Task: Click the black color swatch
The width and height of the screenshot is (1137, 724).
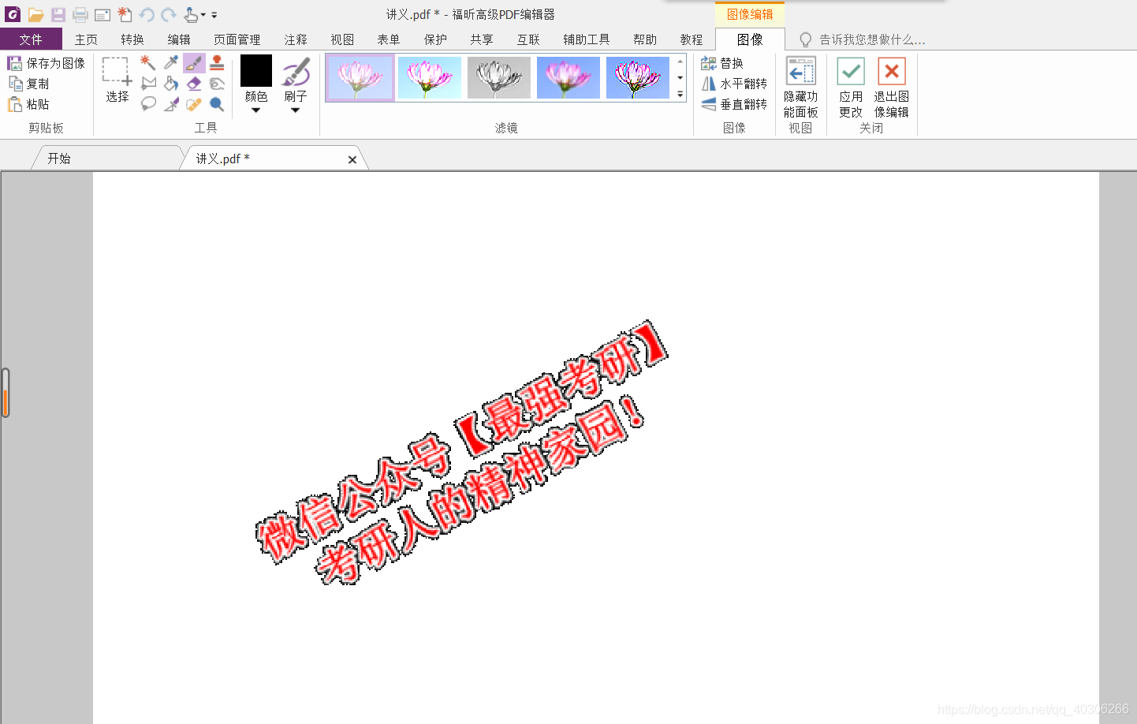Action: coord(256,71)
